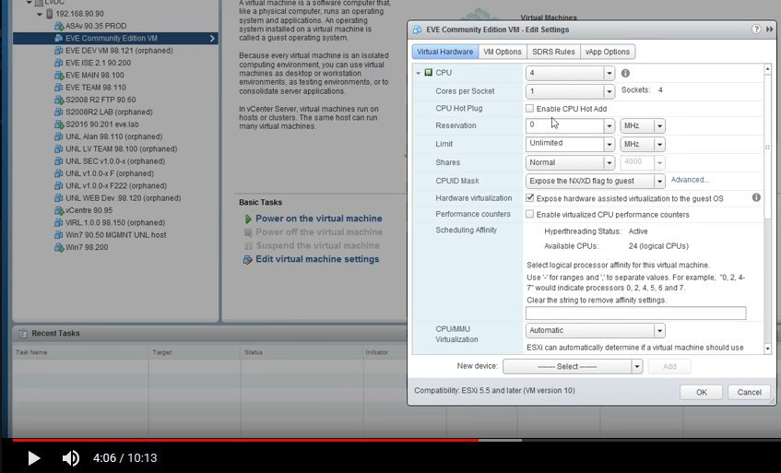Click the EVE DEV VM 98.121 icon

59,51
